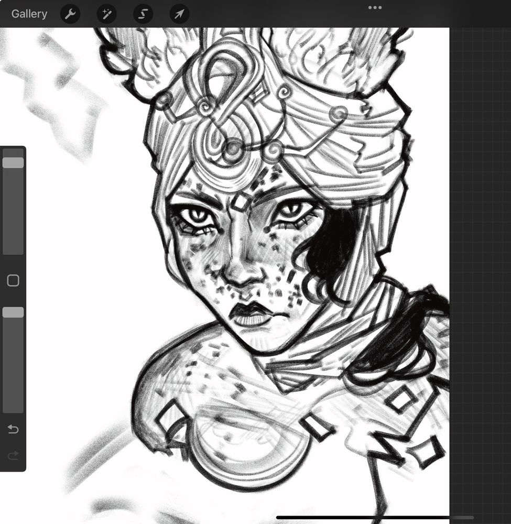
Task: Open the iPad multitasking three-dot menu
Action: coord(375,7)
